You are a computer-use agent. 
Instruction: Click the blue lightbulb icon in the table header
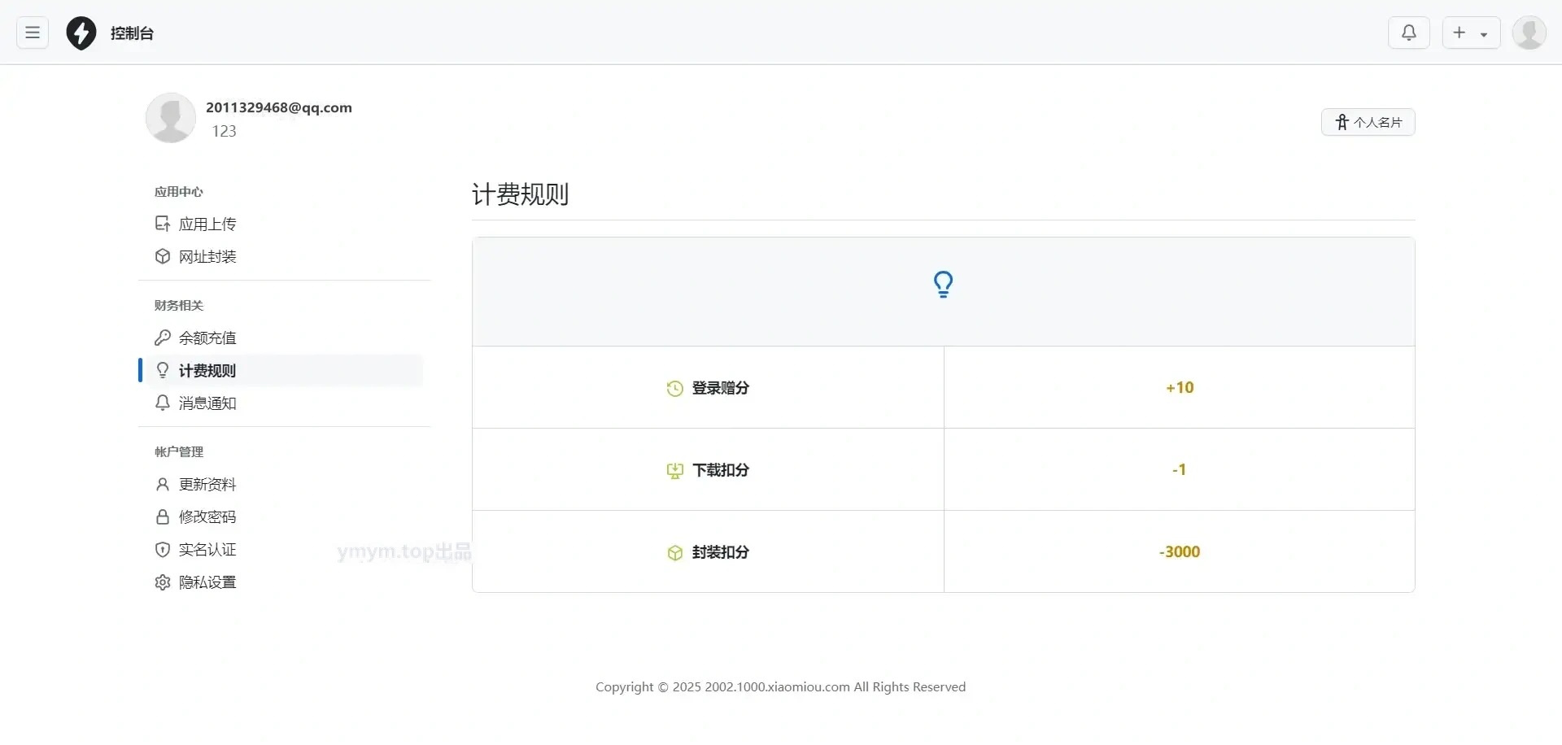coord(944,285)
